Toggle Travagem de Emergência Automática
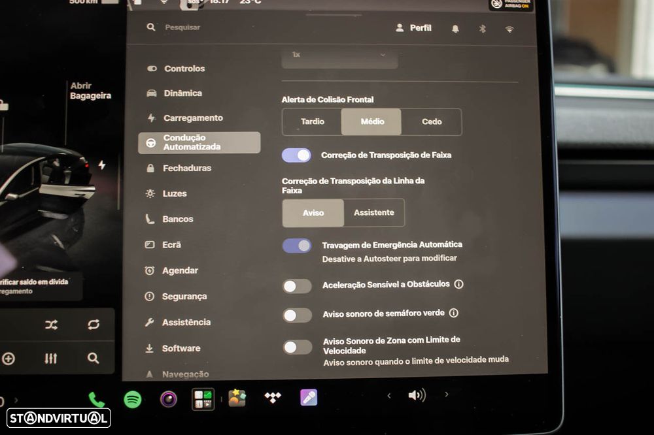The height and width of the screenshot is (435, 654). pyautogui.click(x=297, y=246)
